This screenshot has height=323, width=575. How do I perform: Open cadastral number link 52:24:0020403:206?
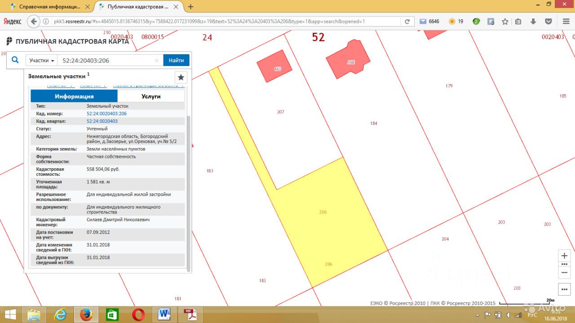pyautogui.click(x=106, y=113)
